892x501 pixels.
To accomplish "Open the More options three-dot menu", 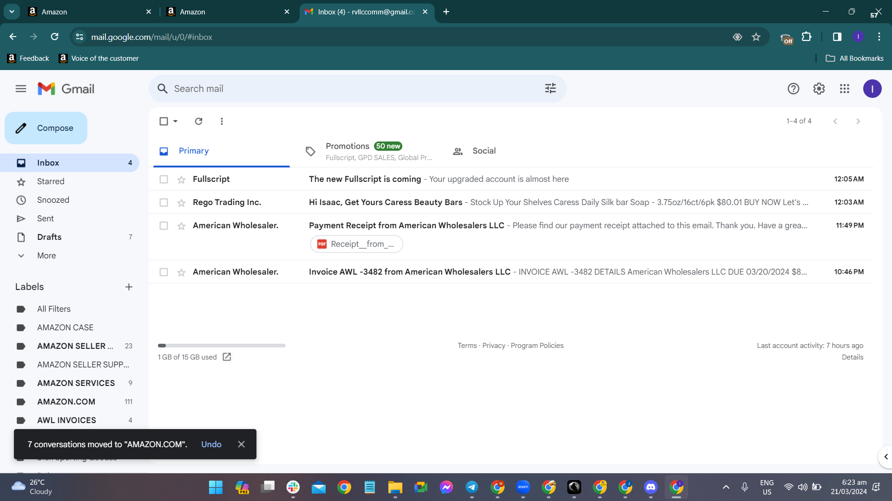I will point(222,121).
